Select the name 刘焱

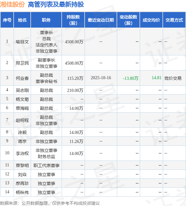click(22, 174)
